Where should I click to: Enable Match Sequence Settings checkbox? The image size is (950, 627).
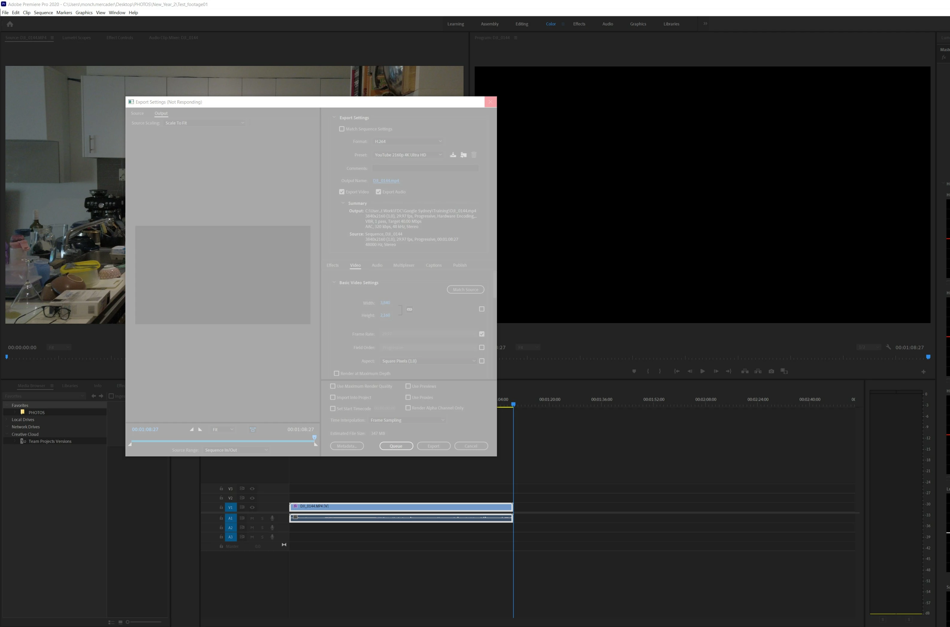(x=342, y=129)
